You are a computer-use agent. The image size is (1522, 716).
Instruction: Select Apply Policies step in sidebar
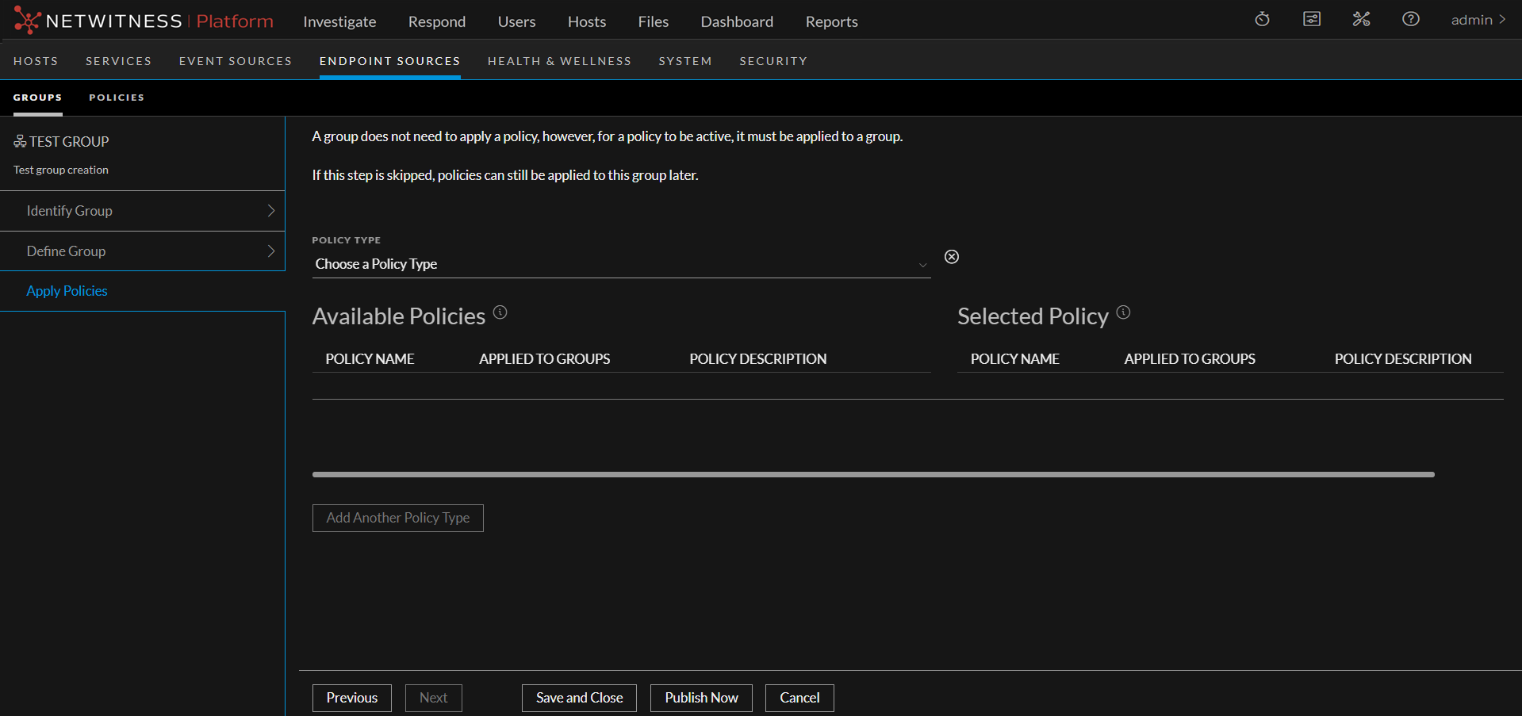tap(67, 291)
